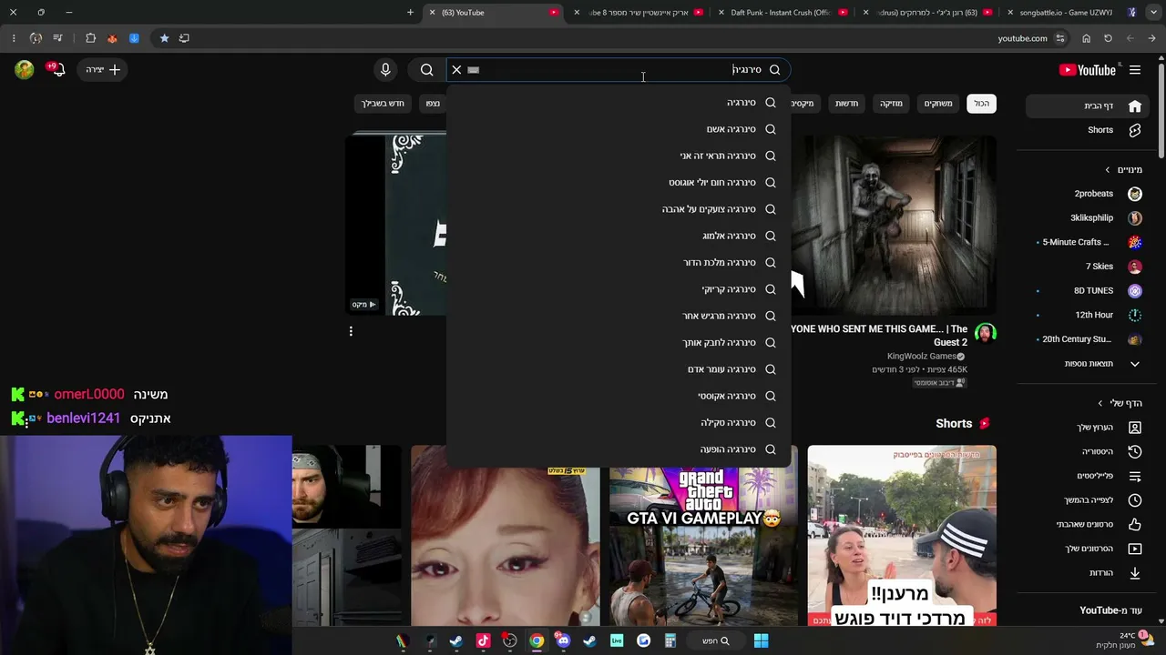Select the חדשות filter chip
The image size is (1166, 655).
pyautogui.click(x=847, y=104)
